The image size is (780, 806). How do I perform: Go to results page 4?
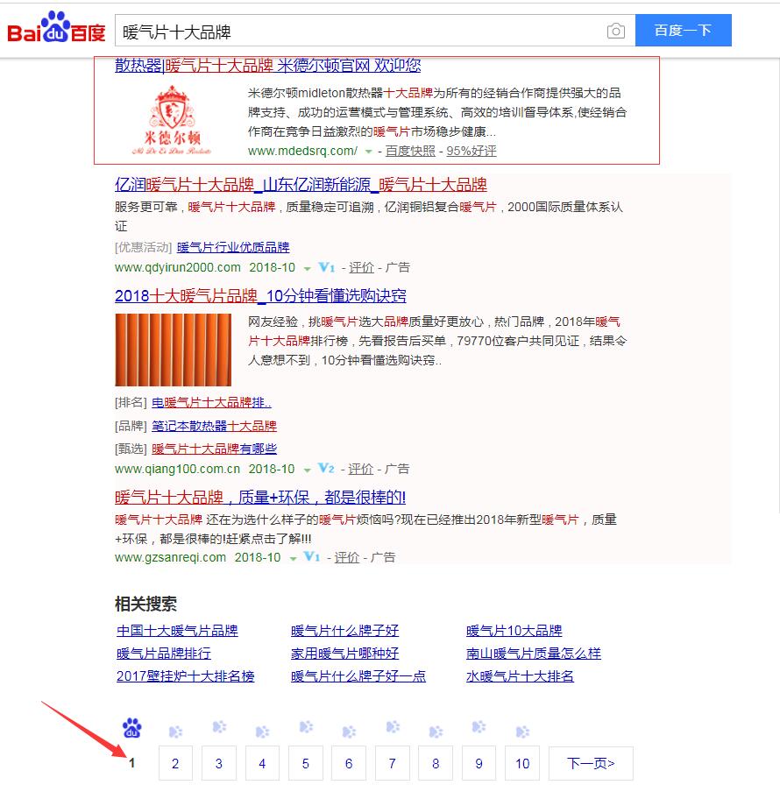[x=262, y=763]
